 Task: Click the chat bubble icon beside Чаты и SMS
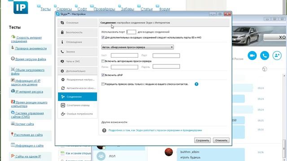[62, 61]
